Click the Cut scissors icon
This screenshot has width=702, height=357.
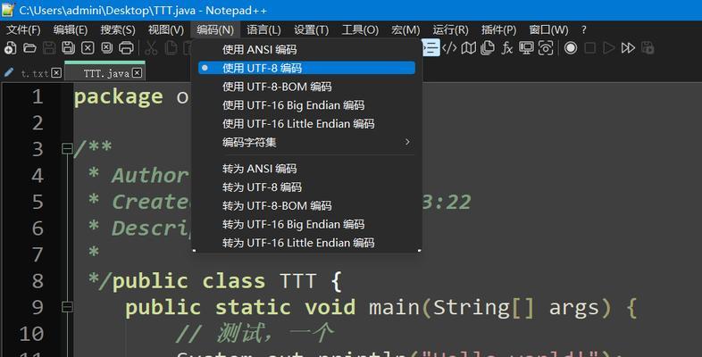click(x=151, y=48)
